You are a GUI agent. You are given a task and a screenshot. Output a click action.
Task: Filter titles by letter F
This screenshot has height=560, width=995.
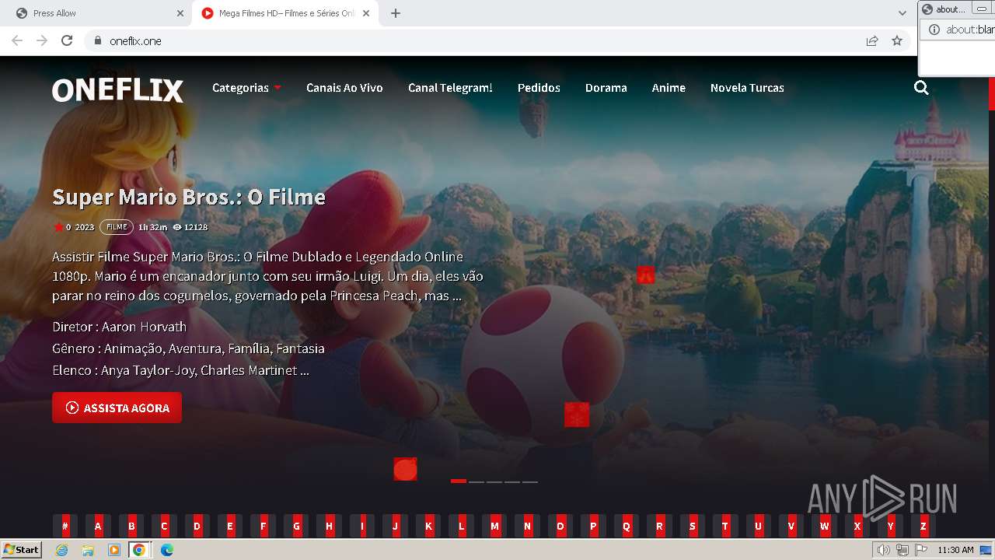[264, 526]
